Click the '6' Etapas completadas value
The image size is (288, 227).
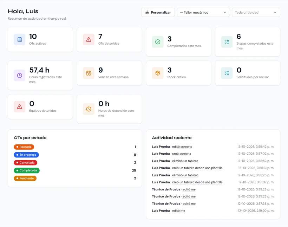pos(238,37)
